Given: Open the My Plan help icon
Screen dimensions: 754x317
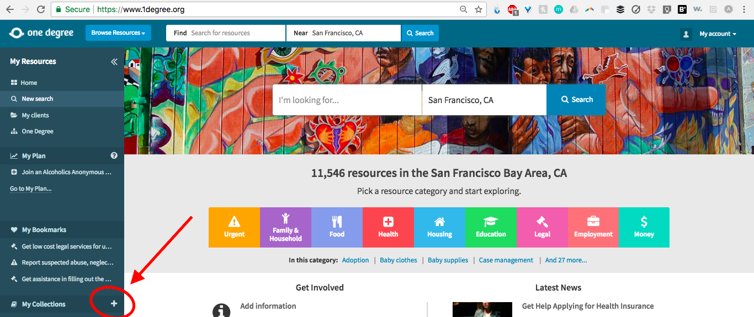Looking at the screenshot, I should 114,156.
